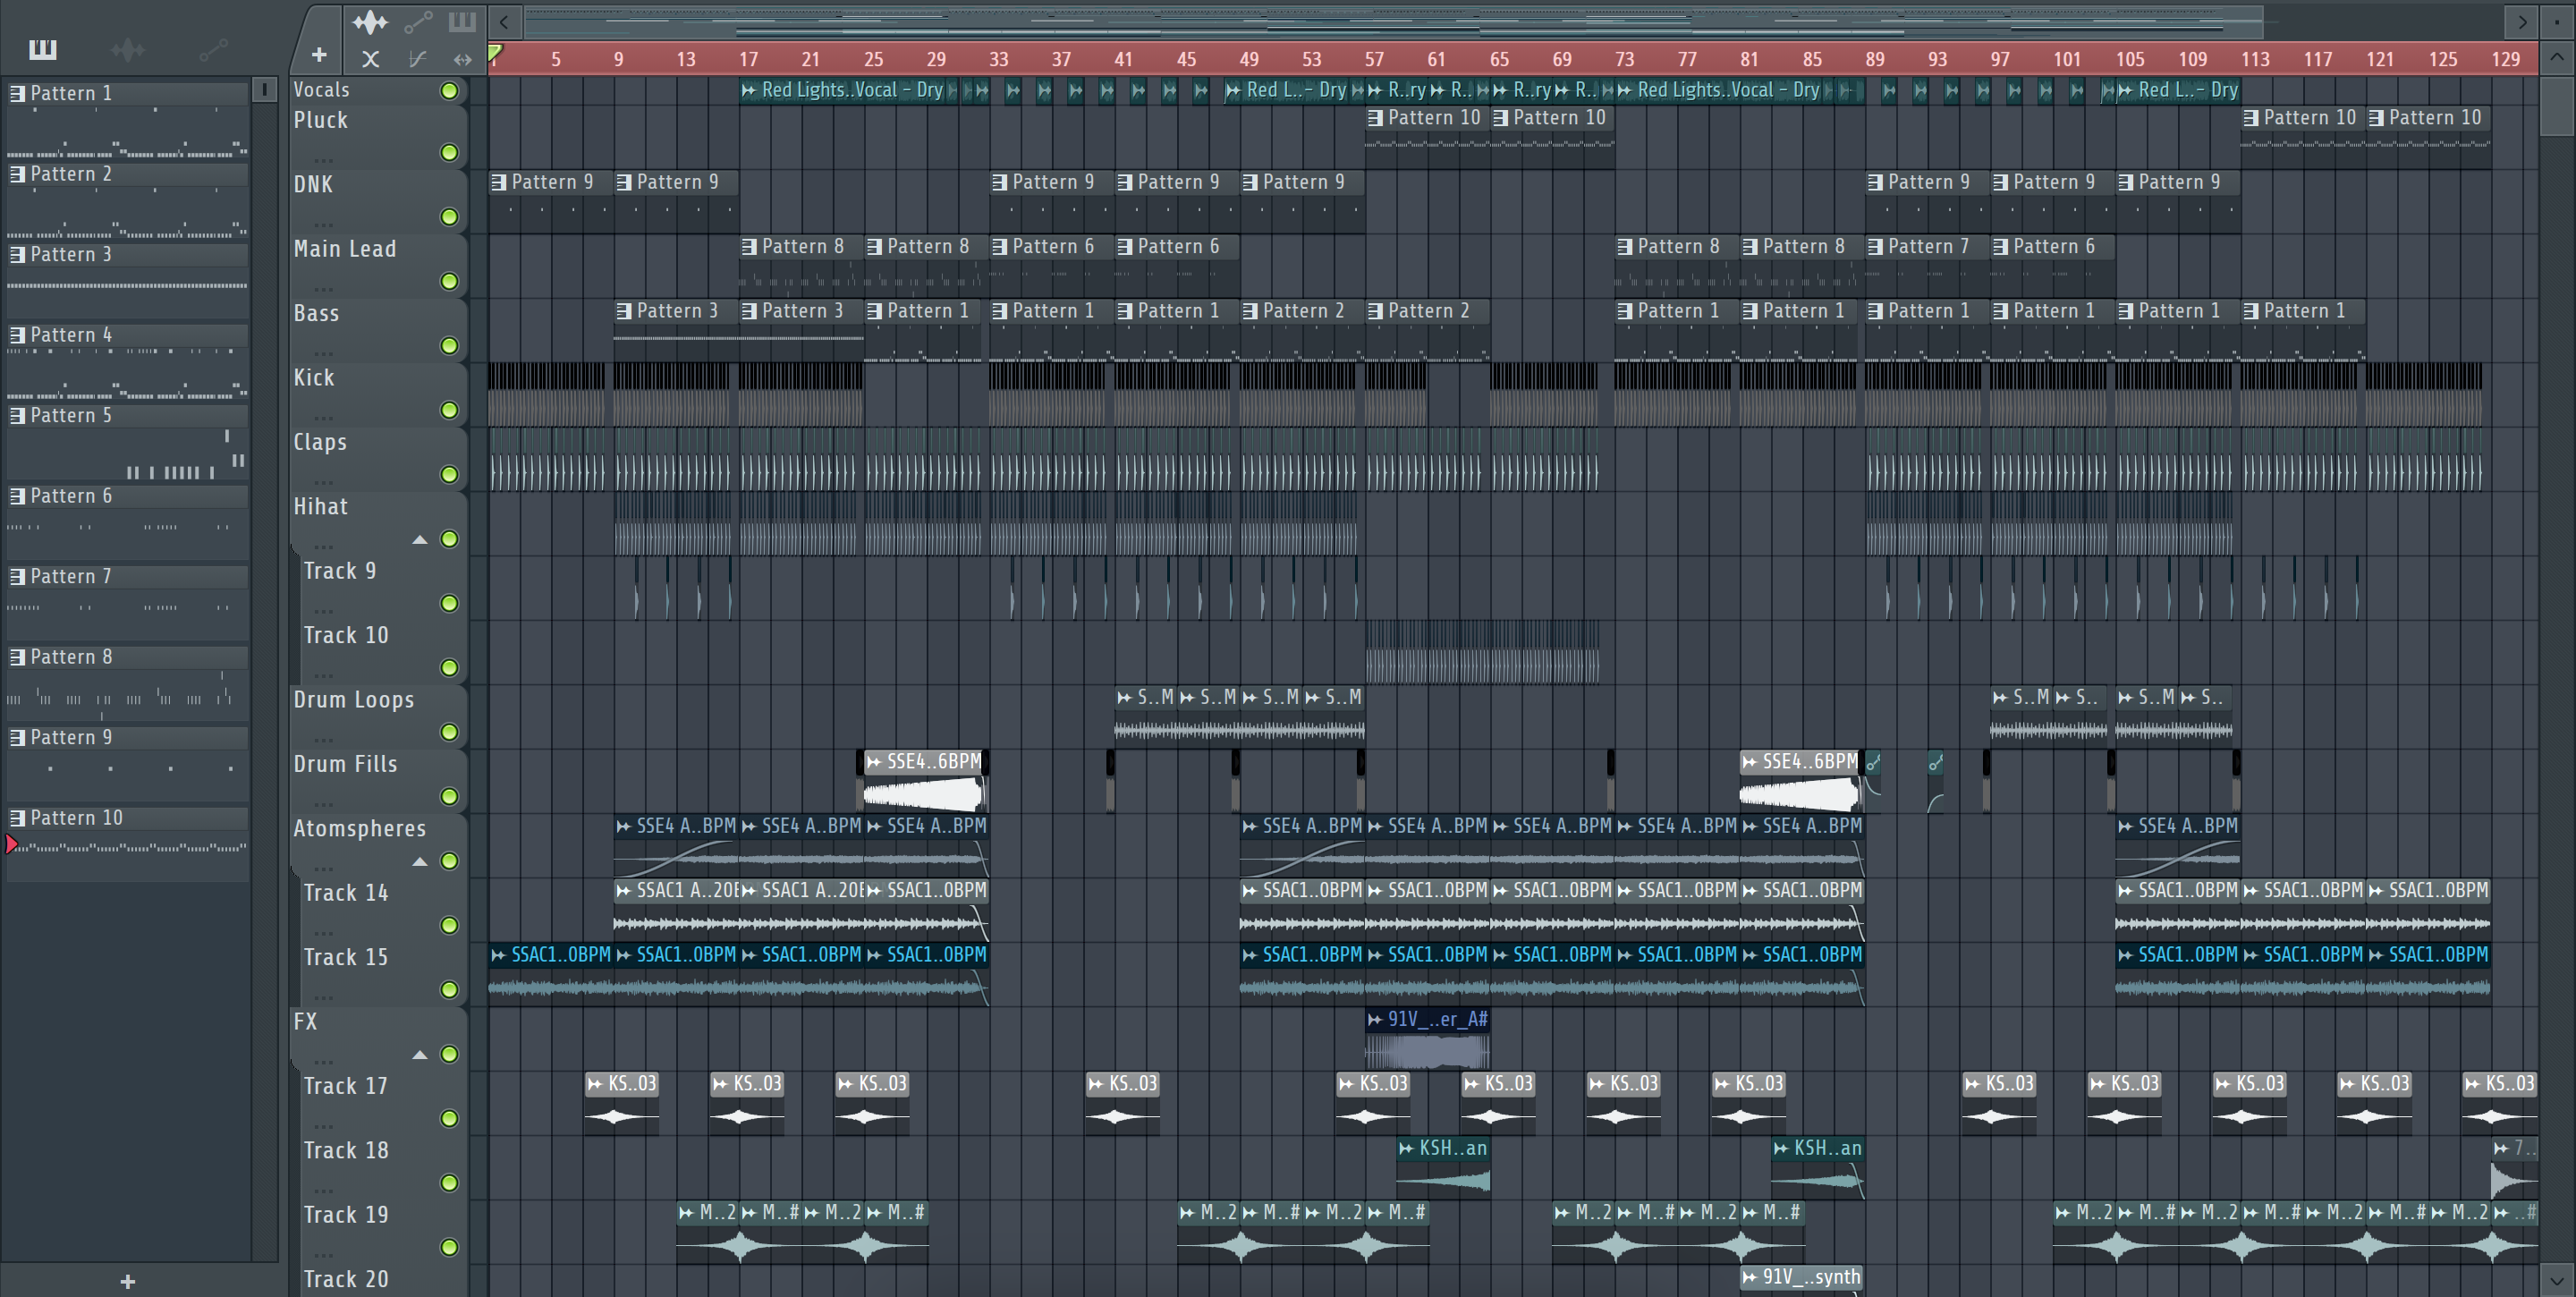Mute the Vocals track

pos(450,91)
